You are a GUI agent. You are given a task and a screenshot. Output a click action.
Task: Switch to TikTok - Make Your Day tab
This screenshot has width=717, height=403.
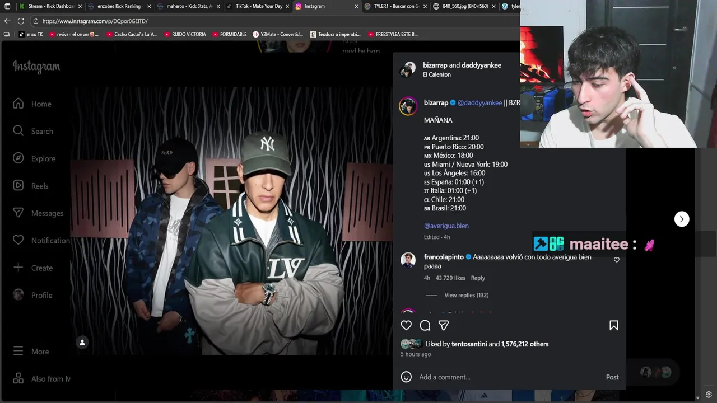(258, 6)
